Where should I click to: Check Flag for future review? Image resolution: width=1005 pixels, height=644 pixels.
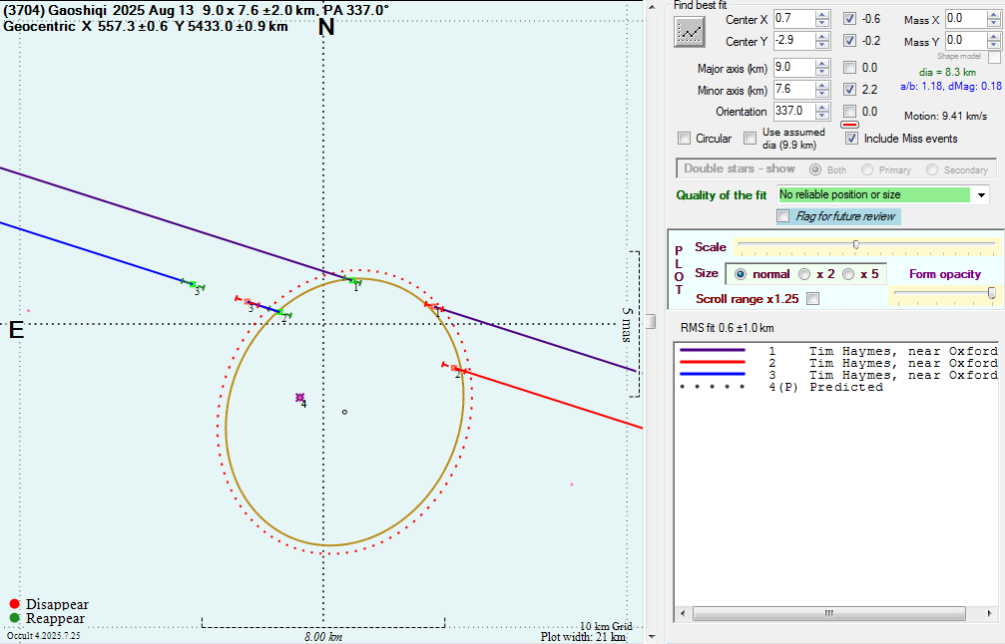click(783, 216)
